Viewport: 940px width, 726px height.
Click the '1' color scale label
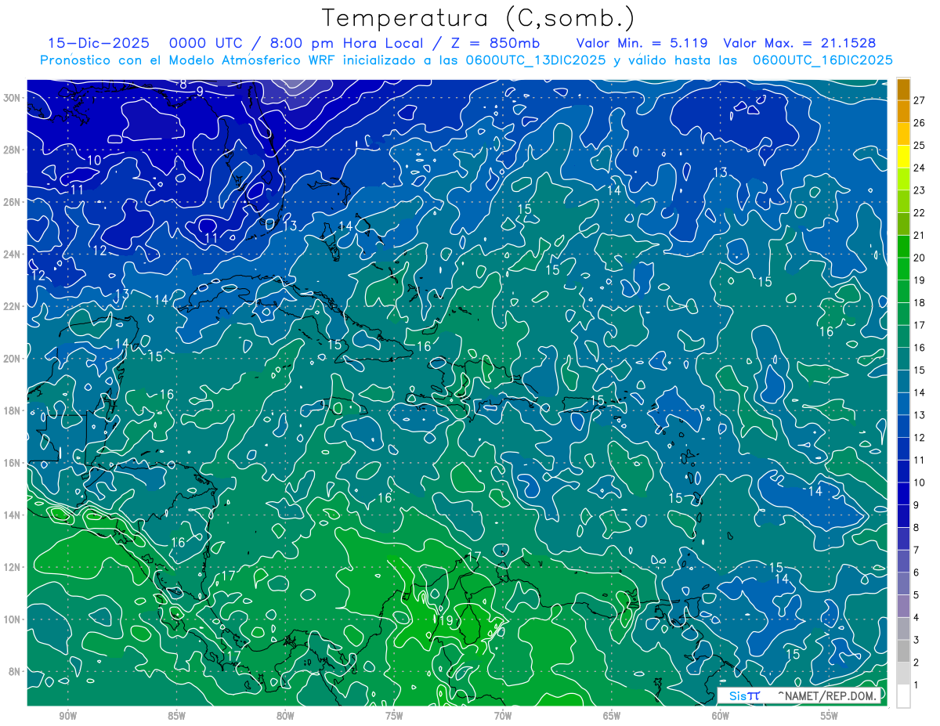(x=916, y=685)
